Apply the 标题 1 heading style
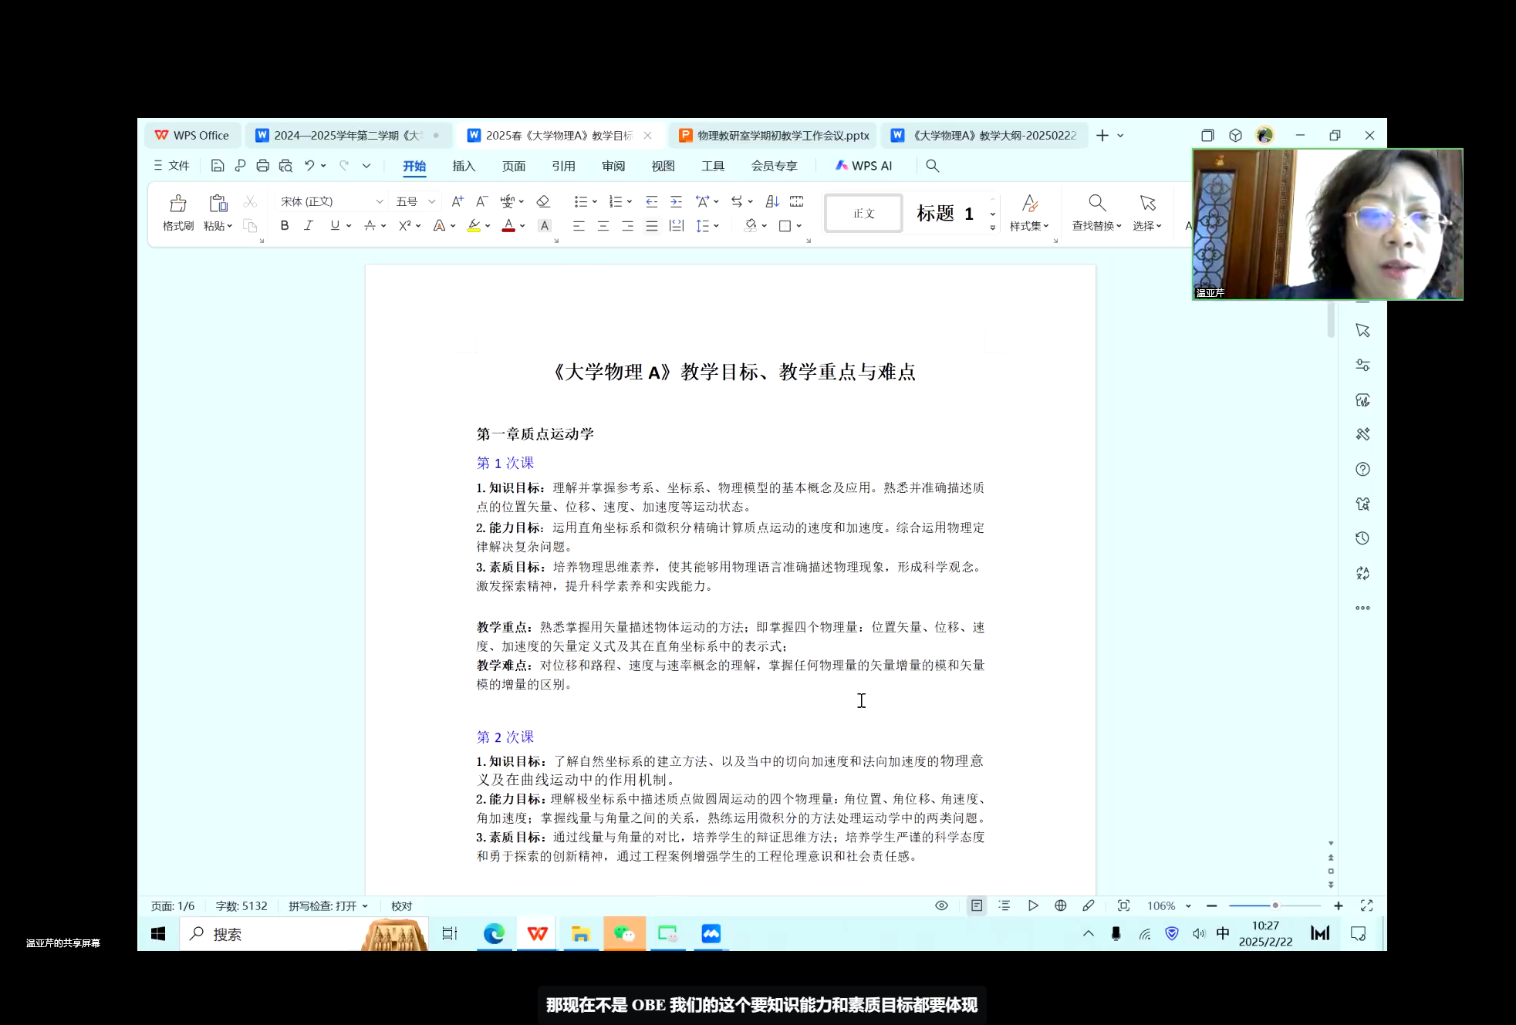Viewport: 1516px width, 1025px height. (945, 214)
